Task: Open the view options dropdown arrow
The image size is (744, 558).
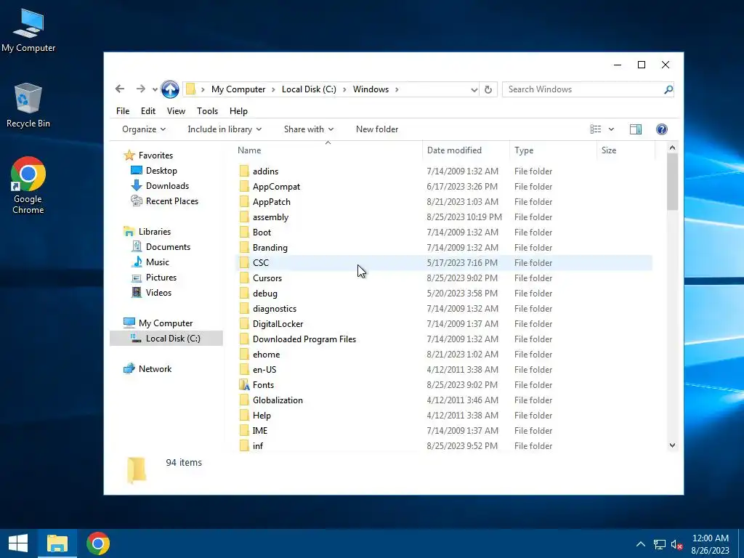Action: (x=611, y=129)
